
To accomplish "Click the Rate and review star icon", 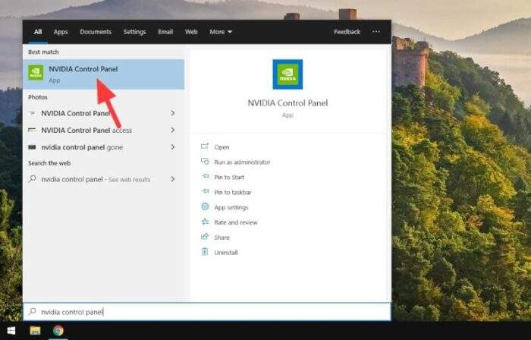I will [x=206, y=222].
